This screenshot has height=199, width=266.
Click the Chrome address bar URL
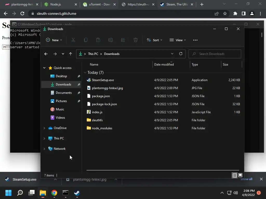56,13
